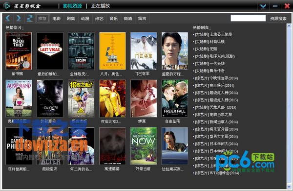Click the search input field
Screen dimensions: 293x191
248,18
